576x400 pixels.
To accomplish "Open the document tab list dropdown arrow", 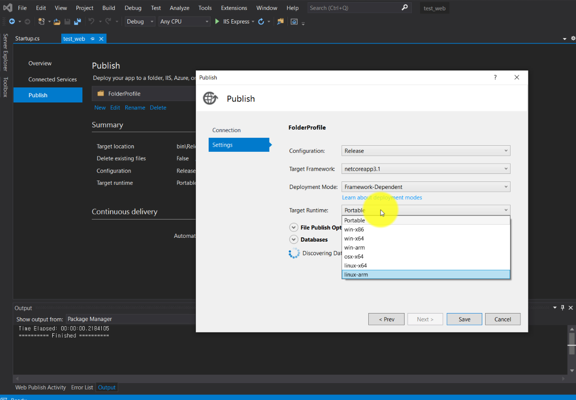I will pos(565,39).
